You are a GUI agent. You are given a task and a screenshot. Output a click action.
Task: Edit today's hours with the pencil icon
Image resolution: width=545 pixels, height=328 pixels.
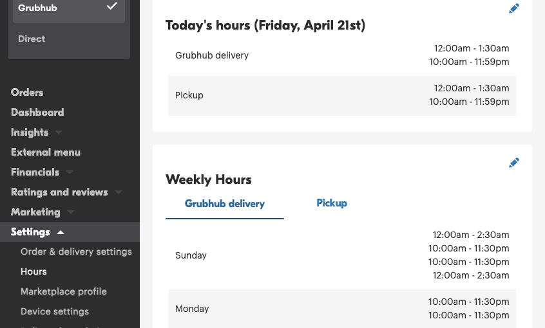(513, 8)
